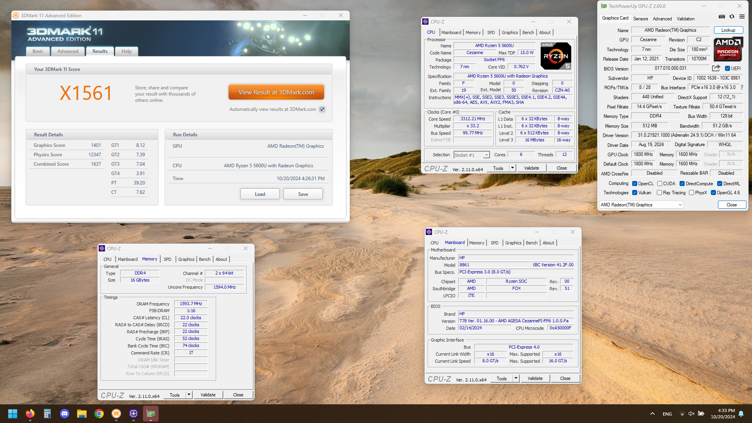Click the Save button in 3DMark
This screenshot has width=752, height=423.
(x=303, y=194)
